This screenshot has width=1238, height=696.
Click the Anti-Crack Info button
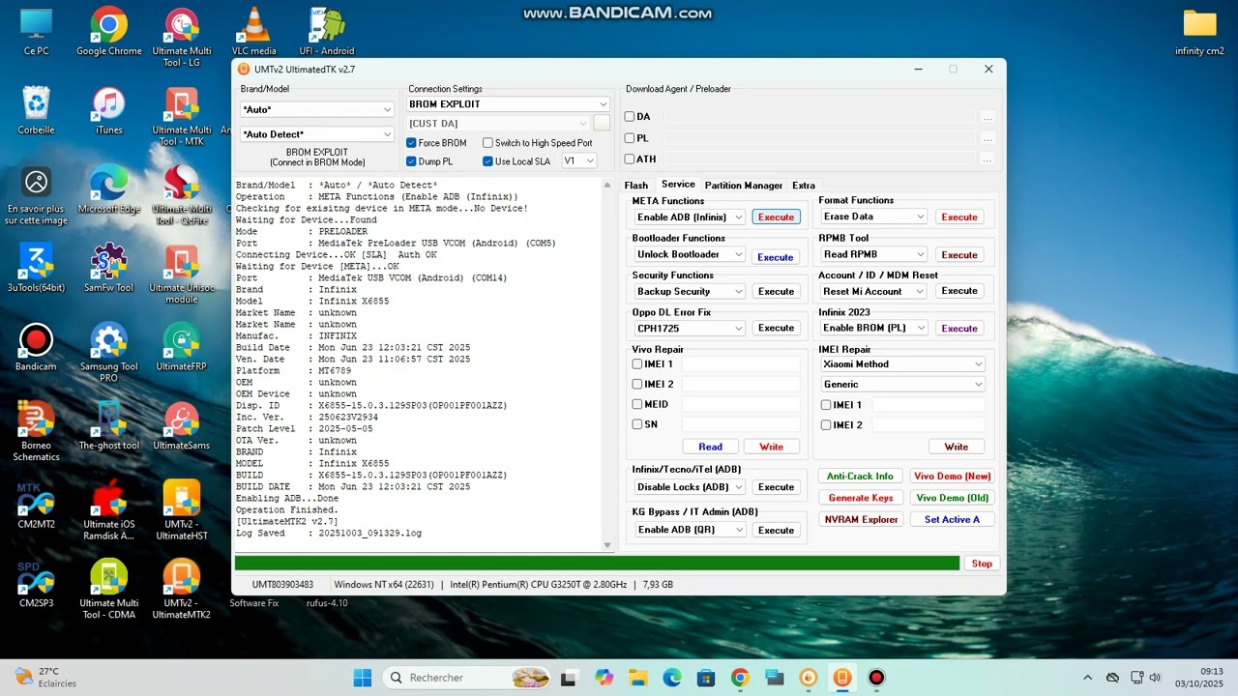point(860,477)
